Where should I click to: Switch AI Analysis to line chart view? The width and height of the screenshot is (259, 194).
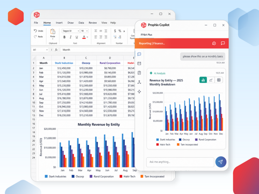(x=211, y=80)
